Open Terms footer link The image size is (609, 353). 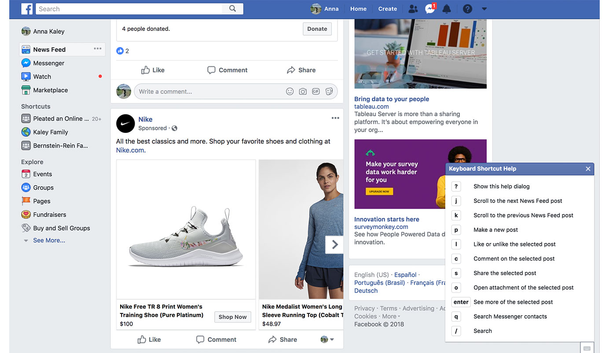389,309
